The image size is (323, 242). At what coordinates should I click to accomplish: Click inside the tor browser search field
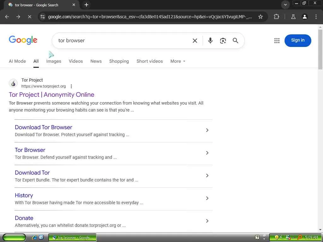[x=124, y=41]
